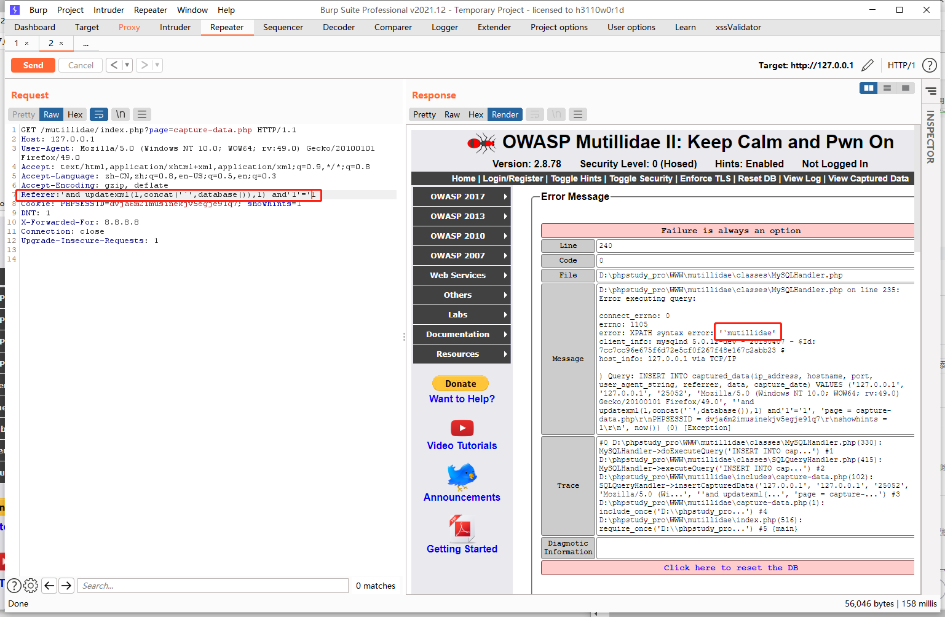This screenshot has height=617, width=945.
Task: Close Repeater tab 1
Action: coord(26,43)
